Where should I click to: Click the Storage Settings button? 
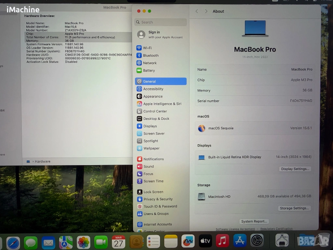tap(294, 208)
